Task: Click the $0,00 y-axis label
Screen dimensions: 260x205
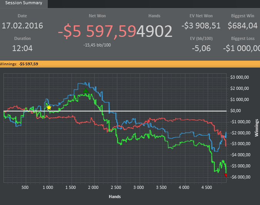Action: tap(235, 111)
